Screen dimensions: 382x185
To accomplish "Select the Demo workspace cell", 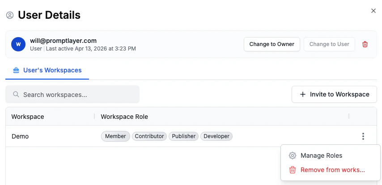I will tap(20, 136).
